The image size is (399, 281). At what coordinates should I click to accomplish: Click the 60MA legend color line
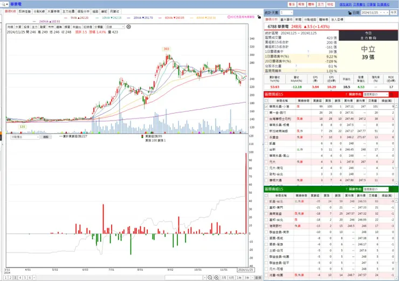point(160,18)
